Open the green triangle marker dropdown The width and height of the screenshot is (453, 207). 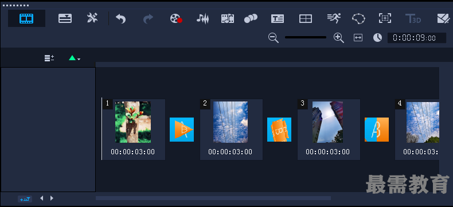coord(75,58)
